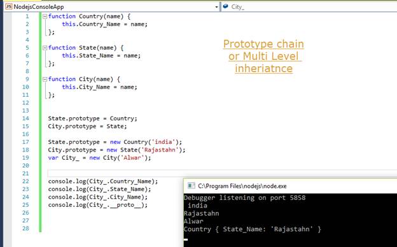Click 'Debugger listening on port 5858' output
Image resolution: width=397 pixels, height=247 pixels.
(x=245, y=198)
